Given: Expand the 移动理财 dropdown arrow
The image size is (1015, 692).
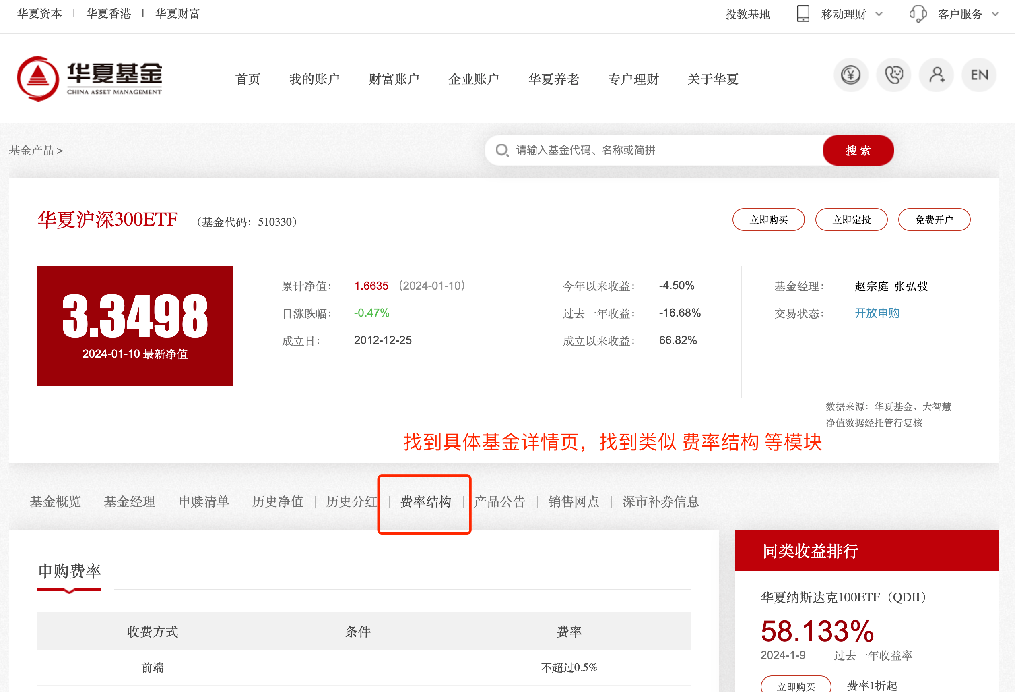Looking at the screenshot, I should pos(879,14).
